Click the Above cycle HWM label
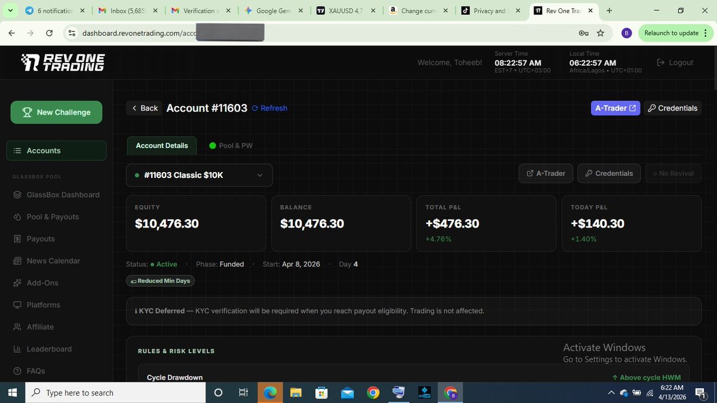Screen dimensions: 717x403 click(646, 377)
